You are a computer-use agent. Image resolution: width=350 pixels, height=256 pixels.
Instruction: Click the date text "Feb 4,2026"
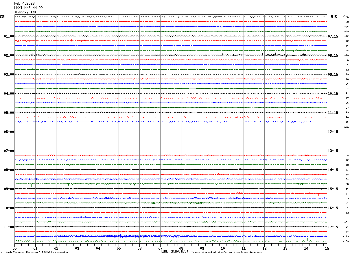point(24,3)
